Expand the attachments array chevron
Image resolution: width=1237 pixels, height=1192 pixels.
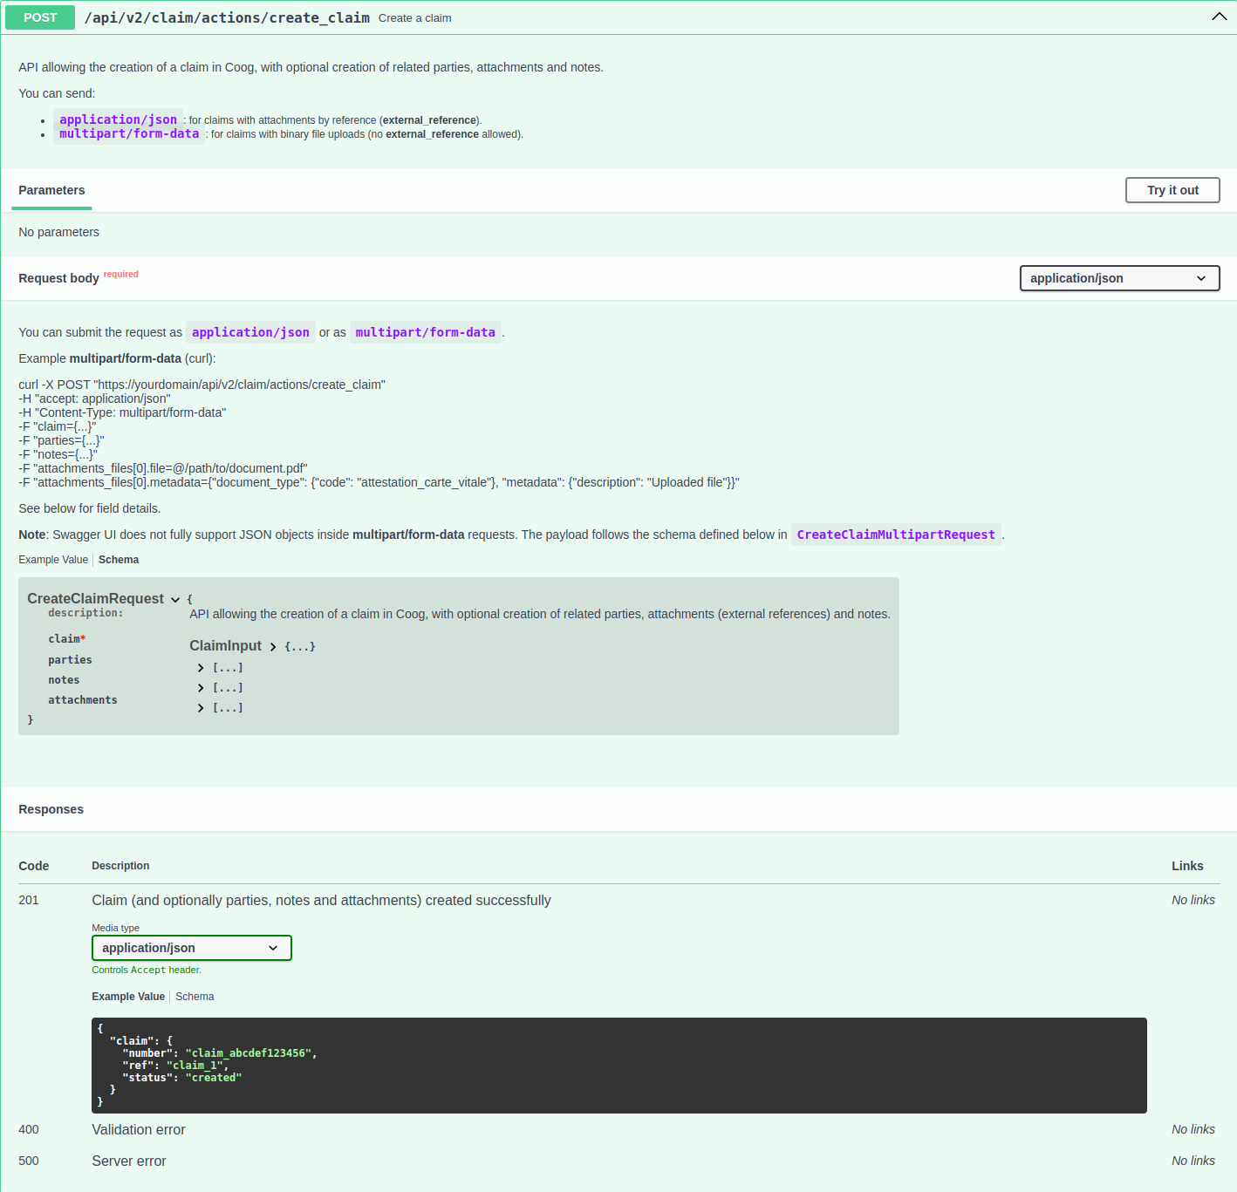tap(201, 708)
